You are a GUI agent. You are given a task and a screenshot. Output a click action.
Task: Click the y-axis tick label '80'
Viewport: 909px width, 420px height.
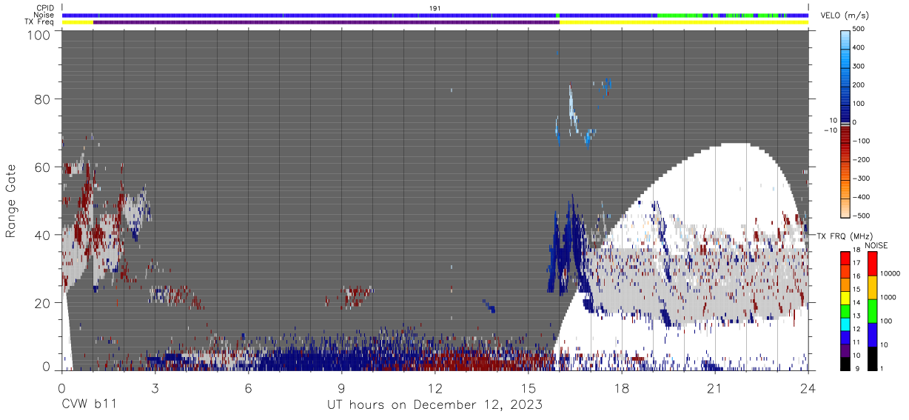(x=42, y=99)
